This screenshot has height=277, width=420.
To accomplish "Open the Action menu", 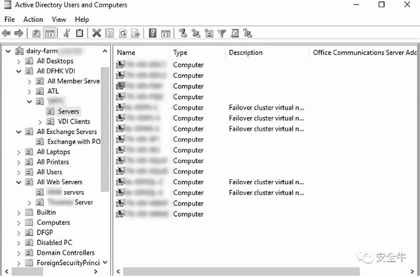I will tap(33, 19).
